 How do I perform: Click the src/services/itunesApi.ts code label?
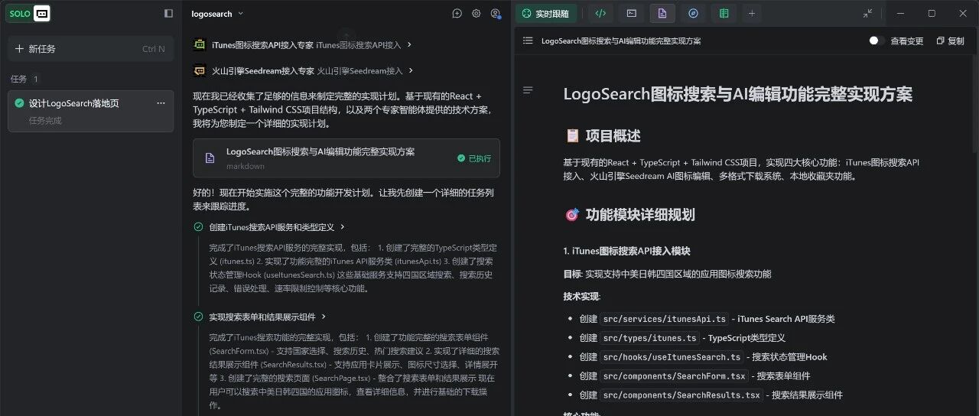pos(664,319)
